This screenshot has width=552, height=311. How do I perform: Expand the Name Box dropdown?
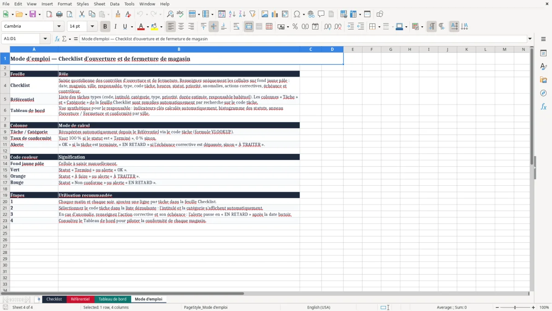tap(46, 39)
